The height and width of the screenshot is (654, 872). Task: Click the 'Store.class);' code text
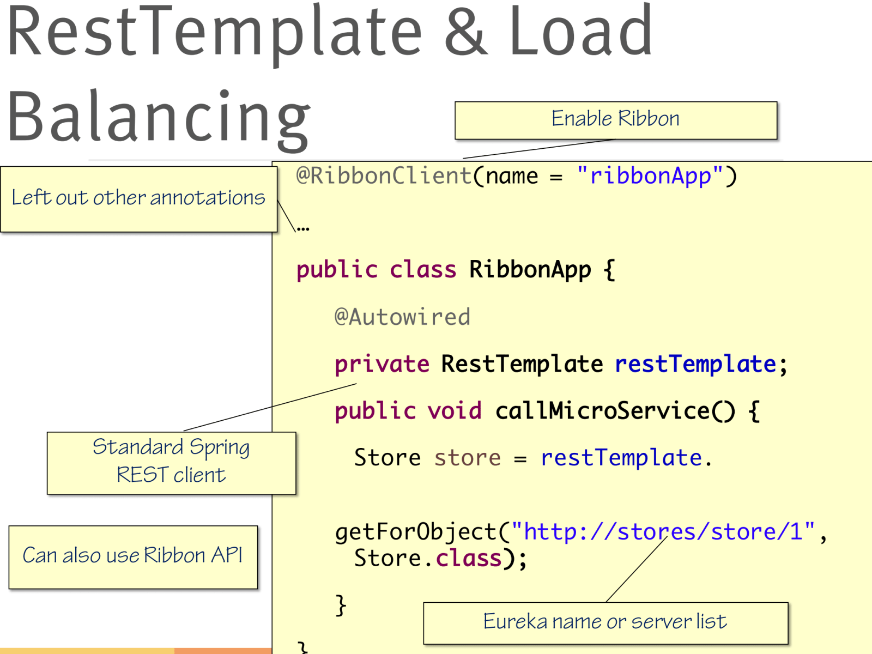tap(440, 559)
